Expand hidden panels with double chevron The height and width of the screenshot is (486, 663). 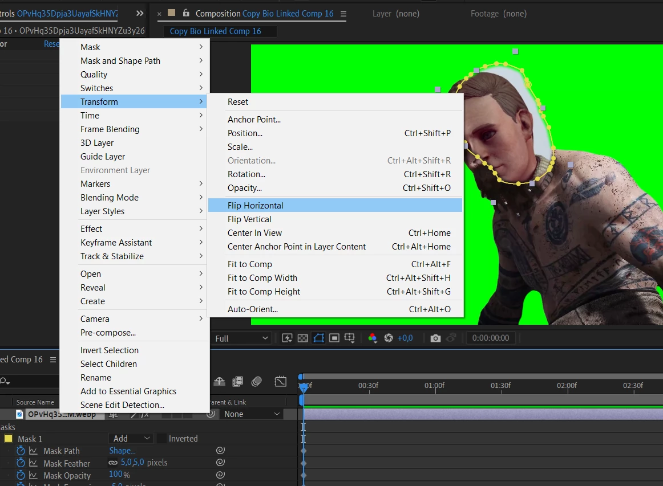[x=140, y=14]
